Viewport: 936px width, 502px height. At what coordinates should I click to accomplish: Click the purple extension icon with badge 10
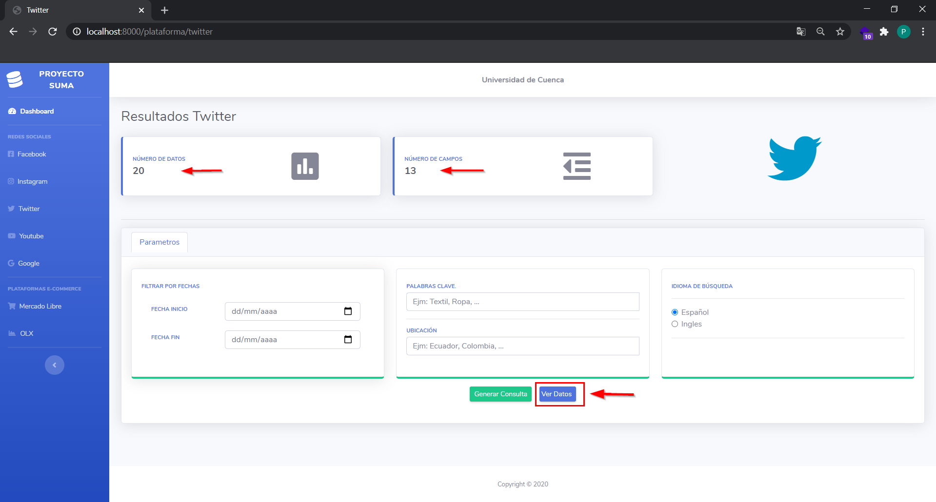pyautogui.click(x=866, y=33)
